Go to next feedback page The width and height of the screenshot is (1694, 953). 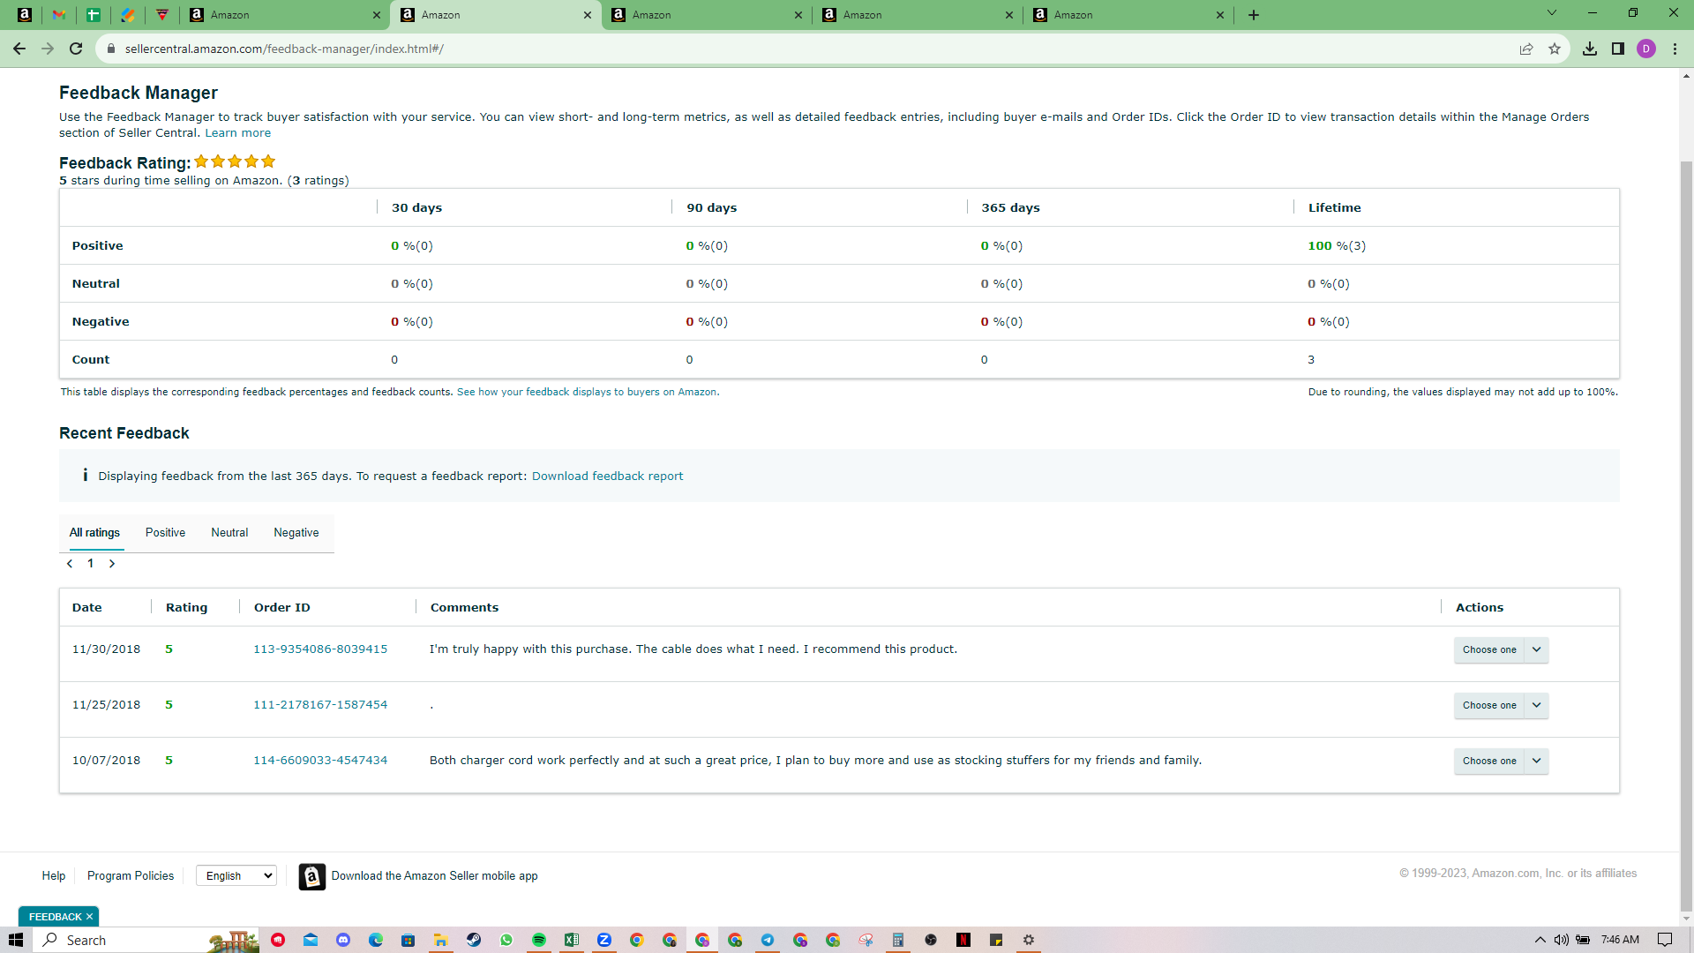pyautogui.click(x=112, y=564)
